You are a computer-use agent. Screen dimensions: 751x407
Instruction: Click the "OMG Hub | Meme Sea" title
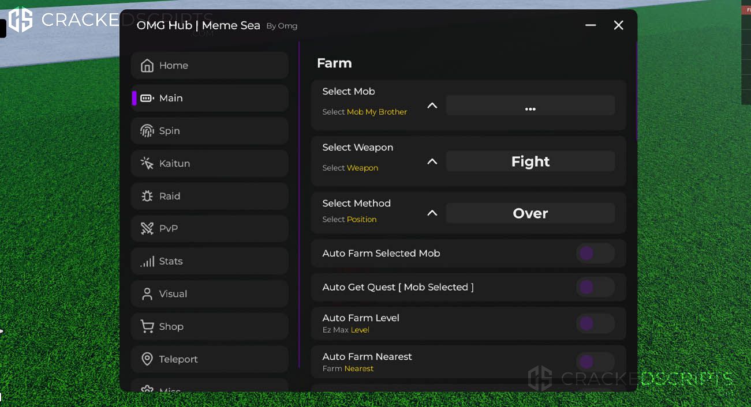(x=199, y=25)
